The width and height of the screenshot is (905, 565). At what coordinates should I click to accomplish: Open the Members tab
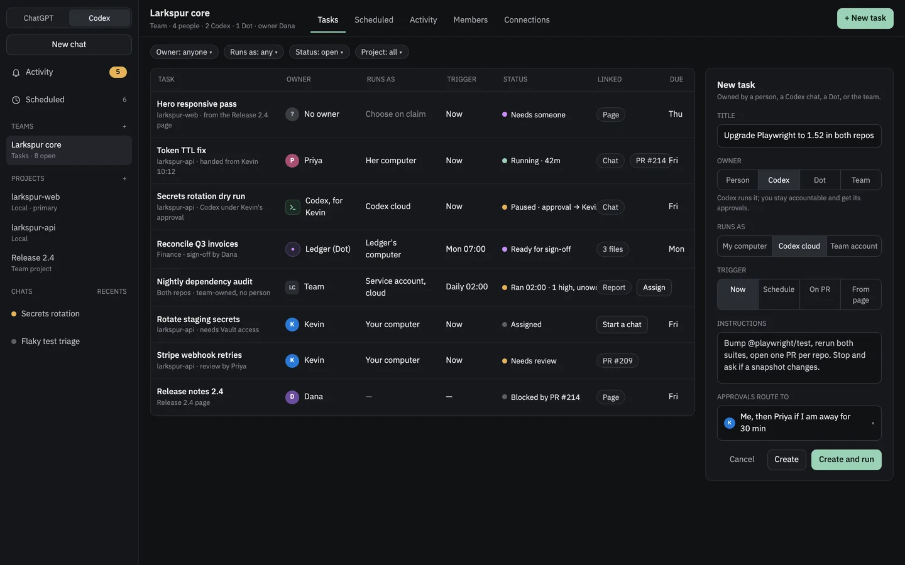click(x=470, y=20)
